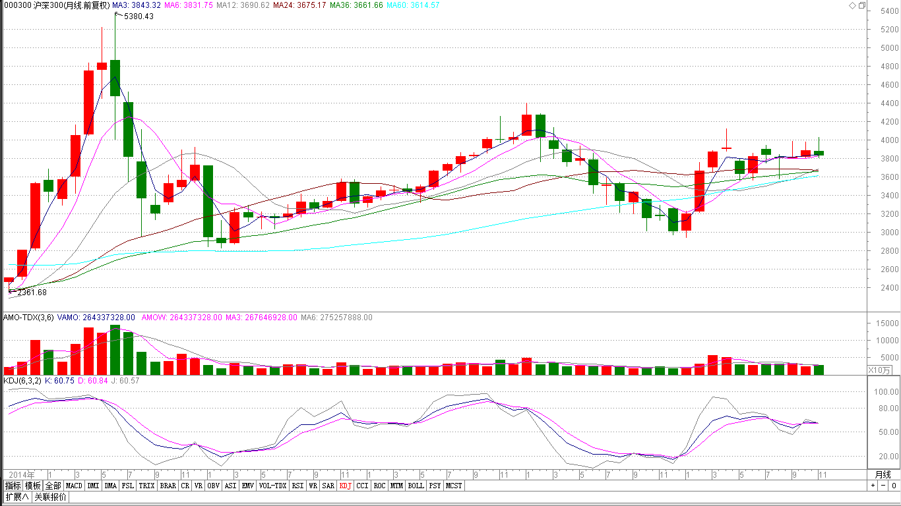This screenshot has height=506, width=901.
Task: Select the CCI indicator tab
Action: point(362,486)
